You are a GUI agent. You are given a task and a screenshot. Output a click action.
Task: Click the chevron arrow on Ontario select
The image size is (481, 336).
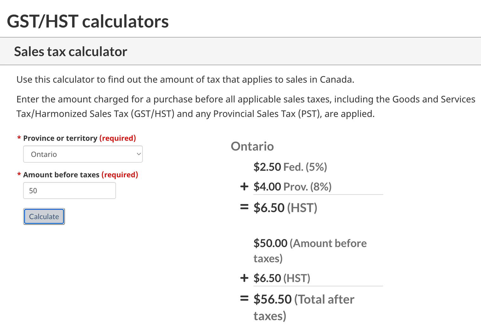coord(138,154)
